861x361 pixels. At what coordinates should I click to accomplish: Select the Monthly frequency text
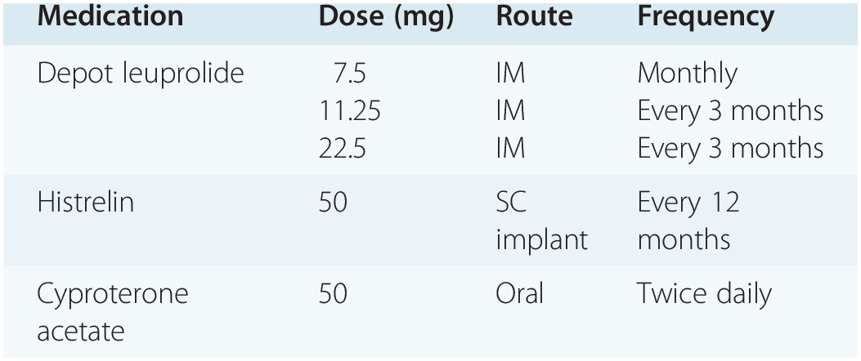[x=687, y=74]
